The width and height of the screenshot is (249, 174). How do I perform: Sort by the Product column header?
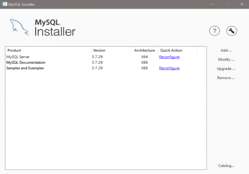pyautogui.click(x=48, y=50)
